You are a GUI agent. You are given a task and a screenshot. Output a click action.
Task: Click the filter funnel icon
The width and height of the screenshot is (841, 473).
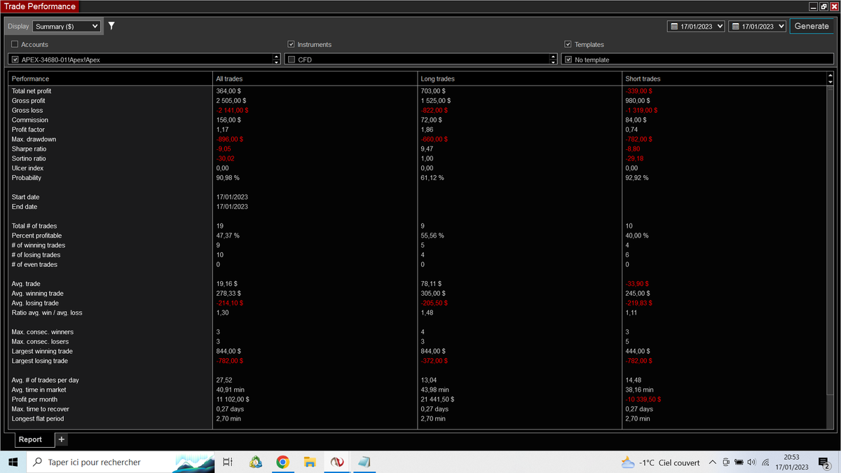point(111,26)
